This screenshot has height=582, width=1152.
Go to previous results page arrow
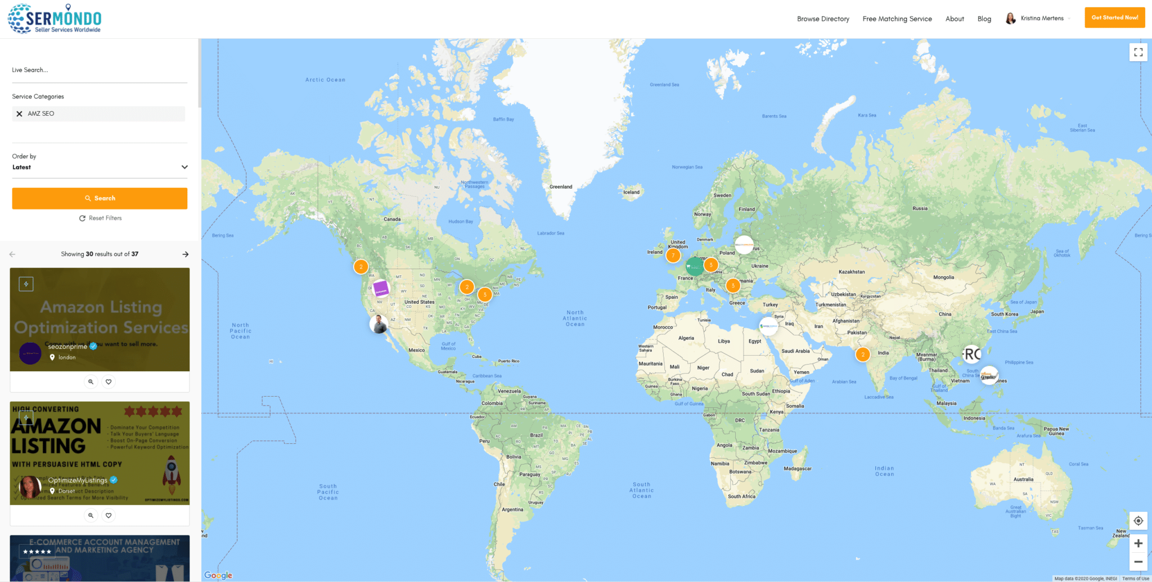12,254
